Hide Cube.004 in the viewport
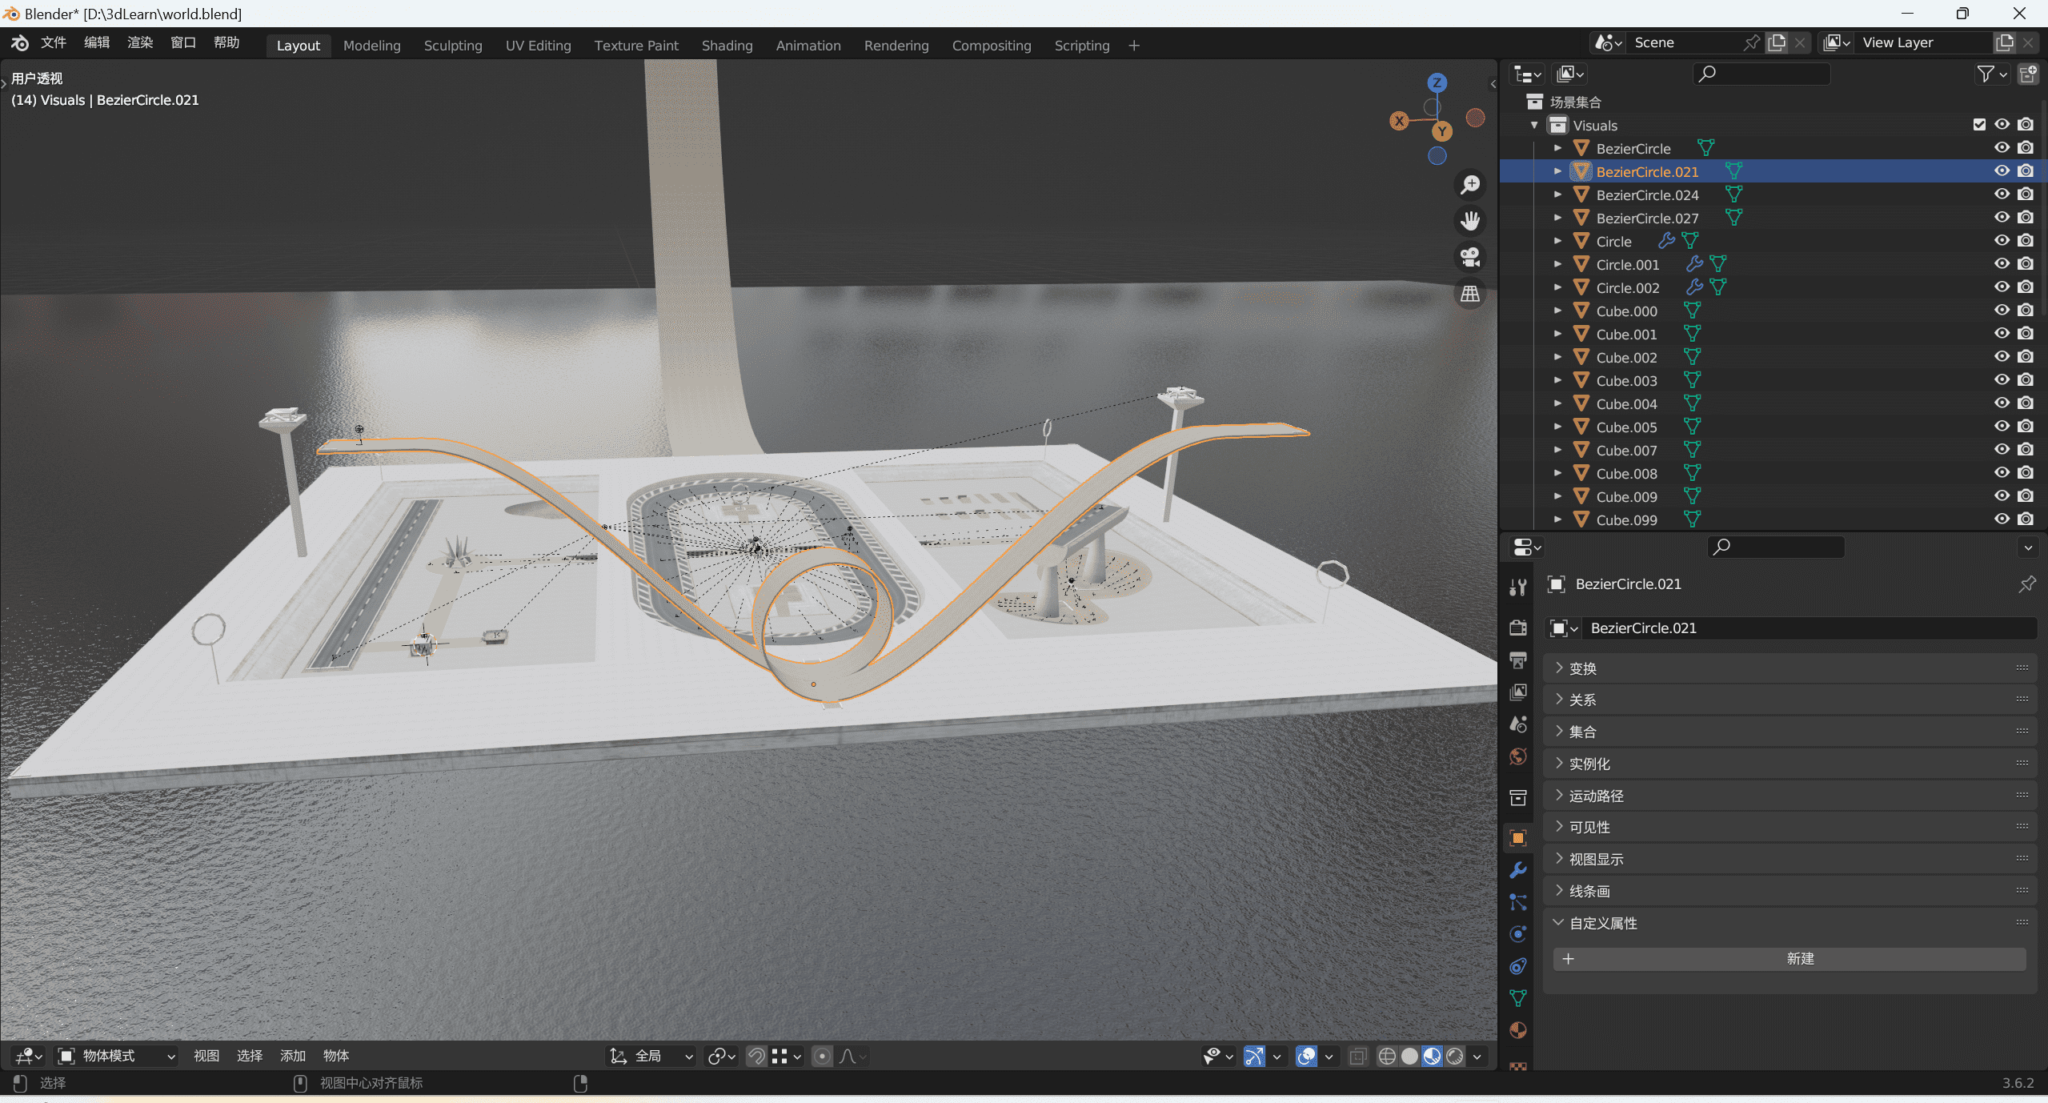 (x=2002, y=403)
